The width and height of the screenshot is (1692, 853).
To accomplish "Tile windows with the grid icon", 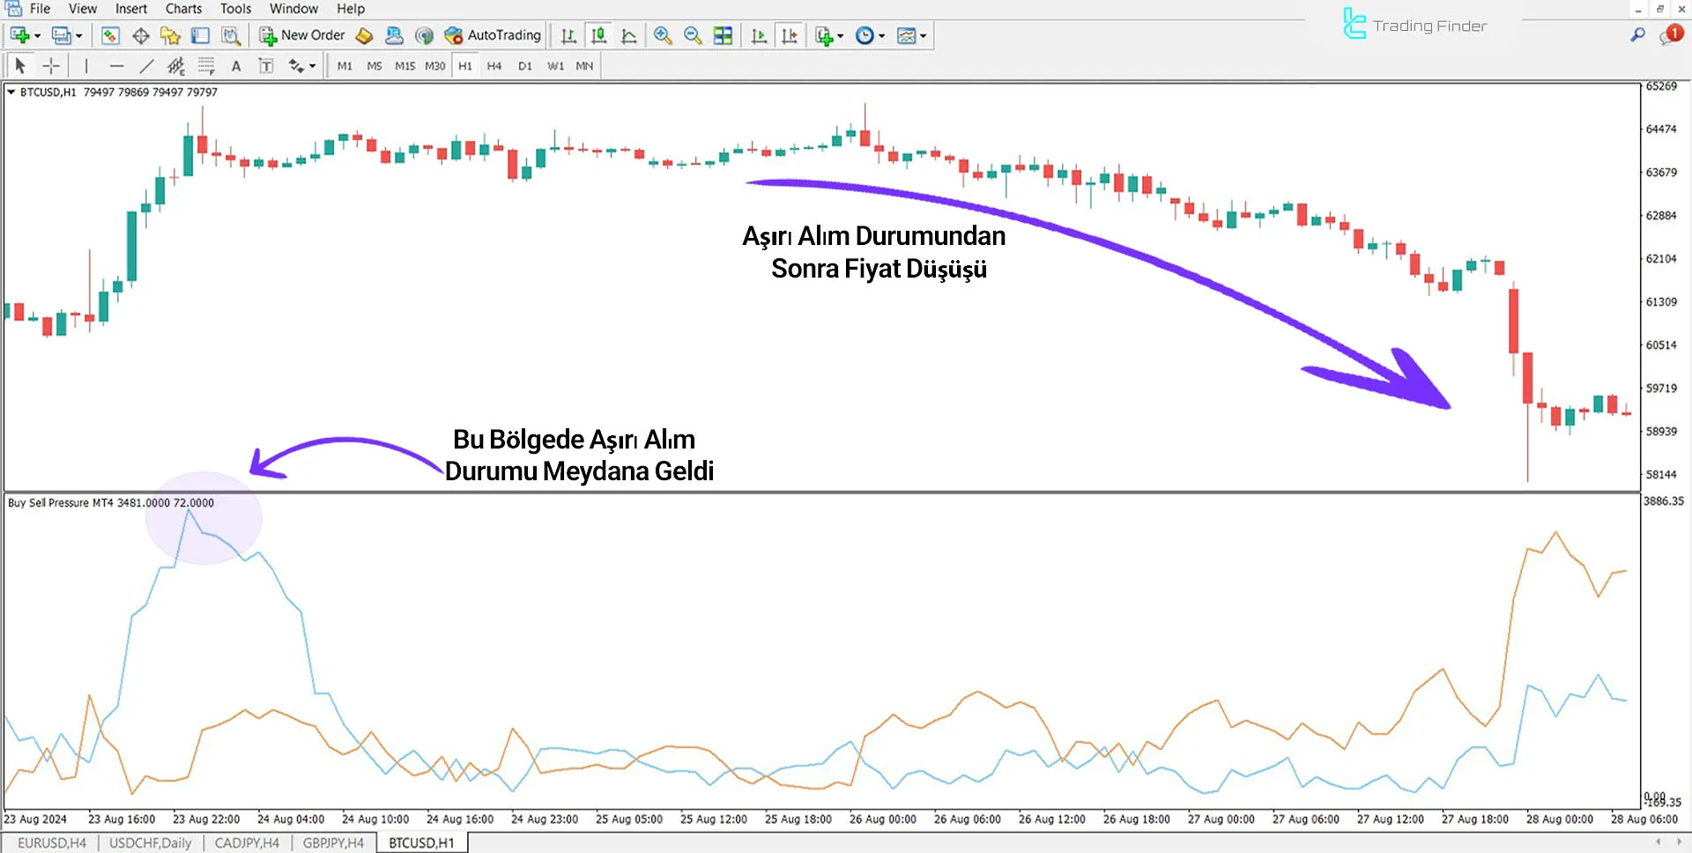I will pos(723,35).
